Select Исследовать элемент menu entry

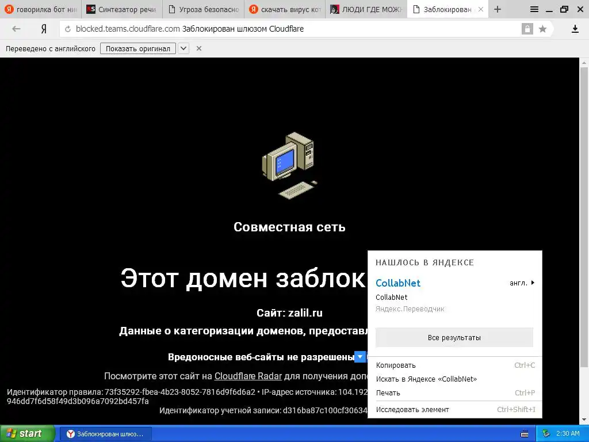tap(455, 410)
